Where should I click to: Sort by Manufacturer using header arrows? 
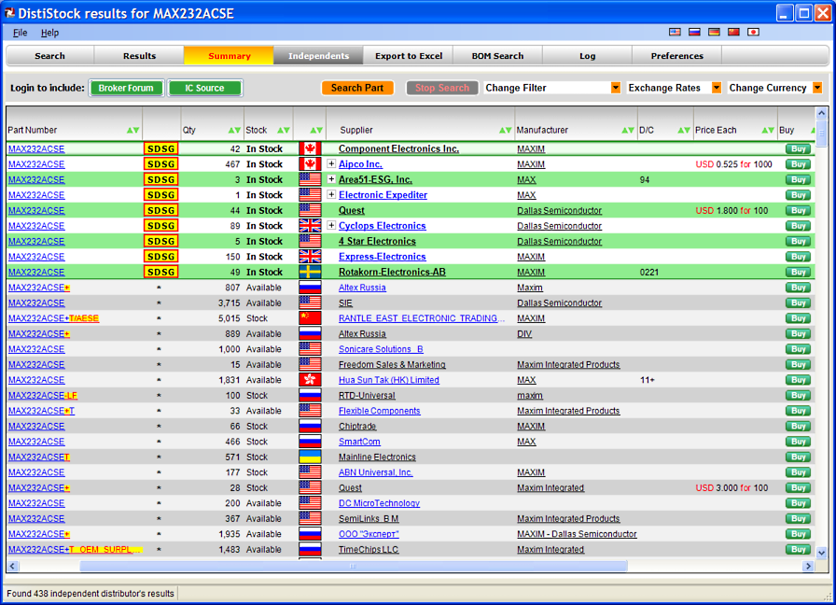pyautogui.click(x=628, y=130)
